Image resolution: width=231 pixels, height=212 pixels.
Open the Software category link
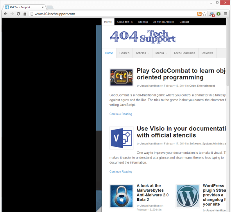[x=195, y=144]
